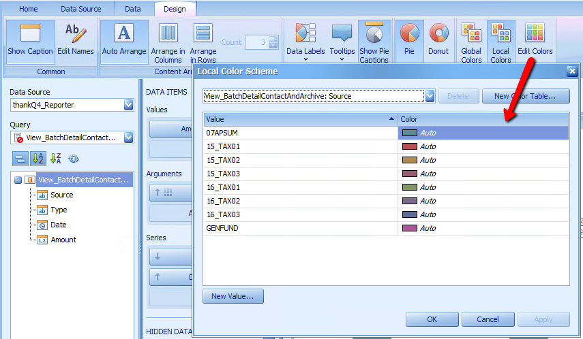This screenshot has width=583, height=339.
Task: Pick the color swatch for 16_TAX02
Action: [x=410, y=201]
